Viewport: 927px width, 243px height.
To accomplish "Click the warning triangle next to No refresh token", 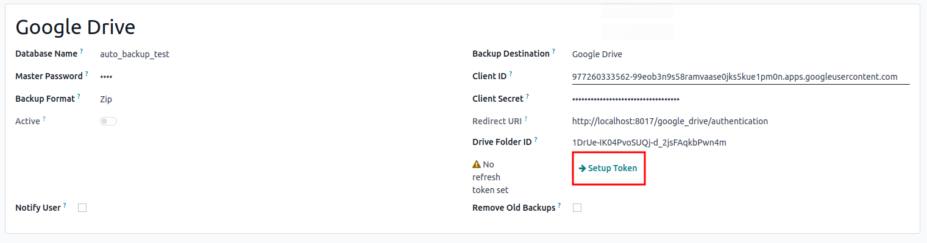I will point(477,164).
